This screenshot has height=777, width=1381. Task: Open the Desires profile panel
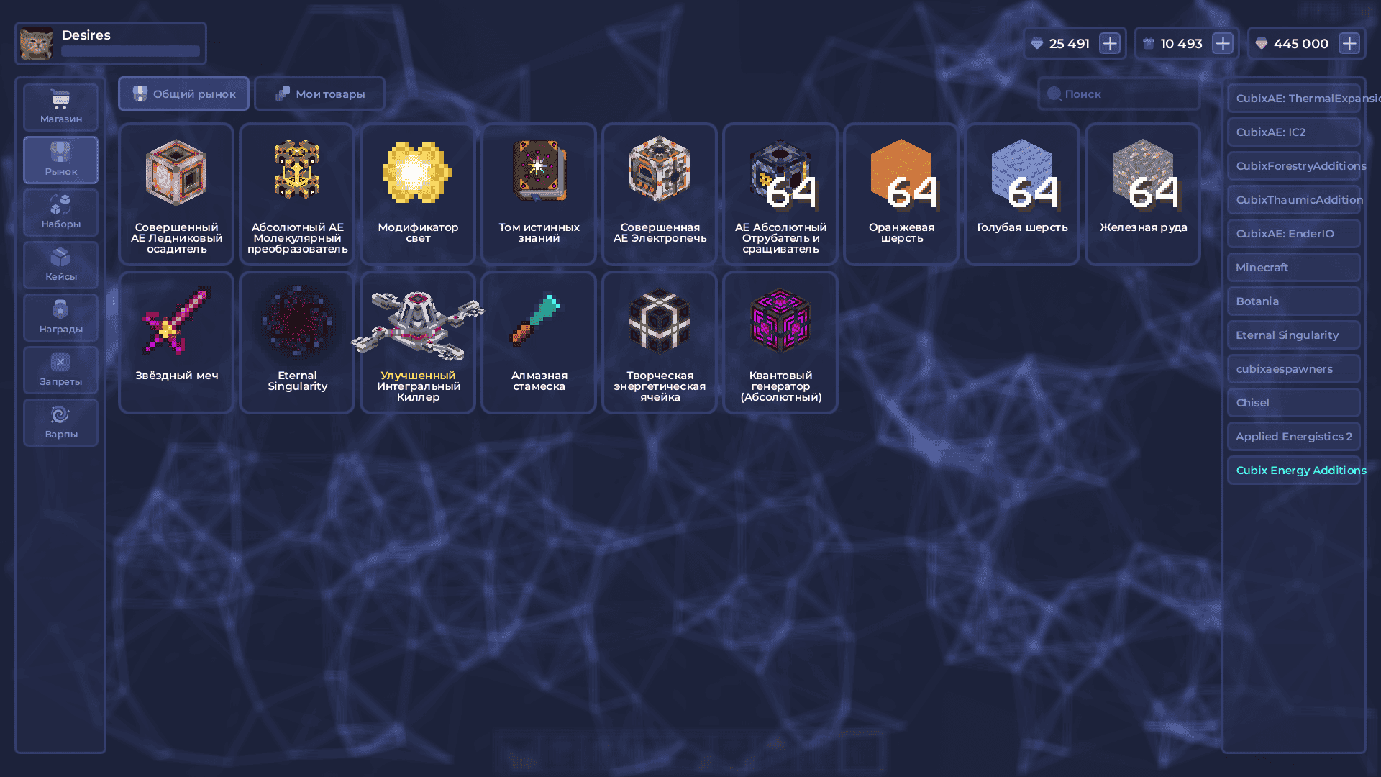click(111, 43)
